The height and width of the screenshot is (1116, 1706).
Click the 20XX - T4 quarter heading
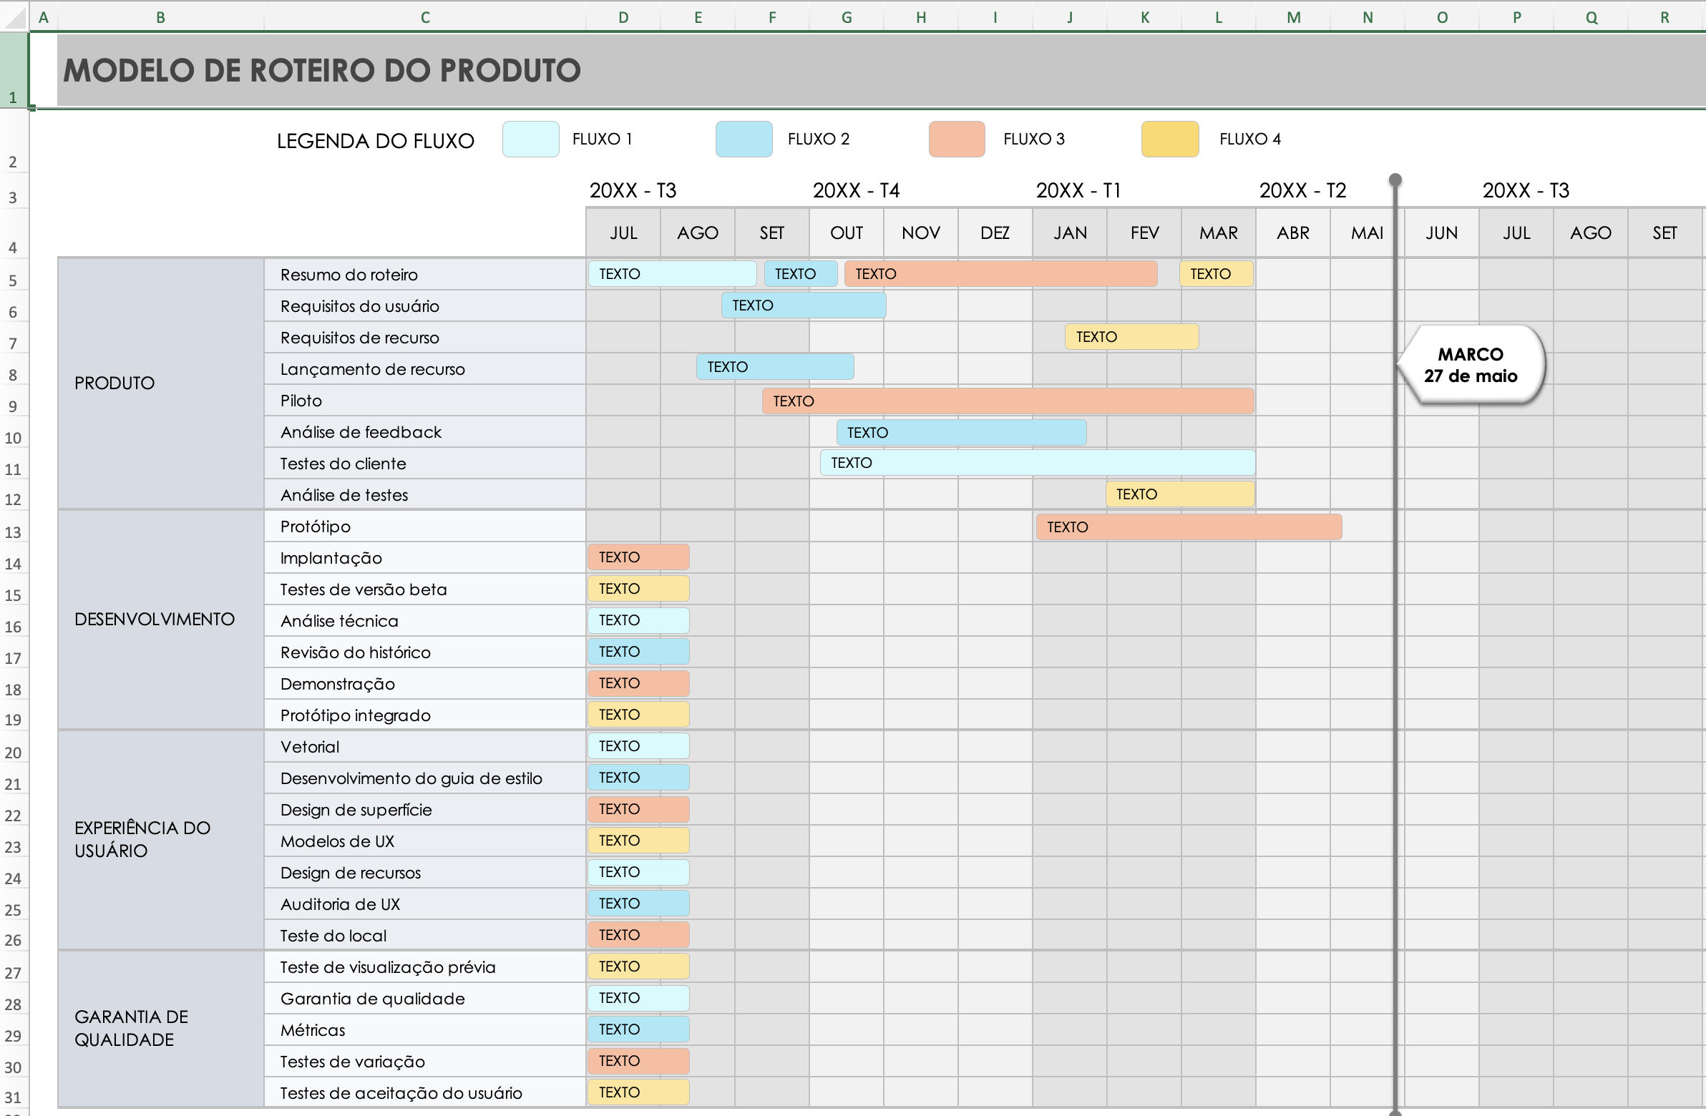pyautogui.click(x=856, y=191)
